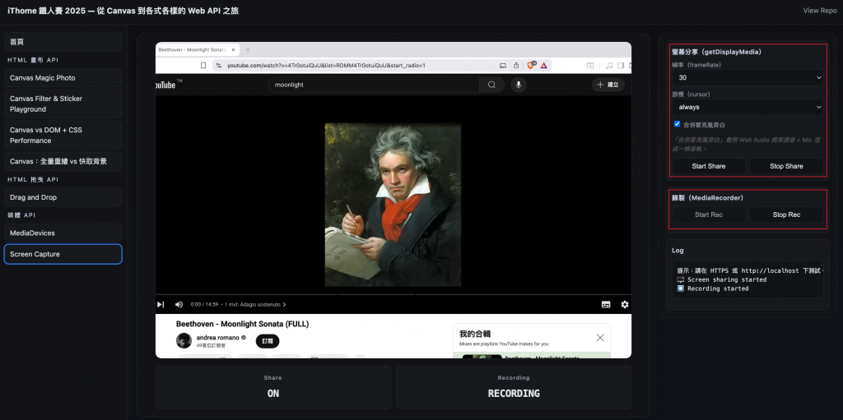Click the Brave Rewards triangle icon
843x420 pixels.
[544, 66]
